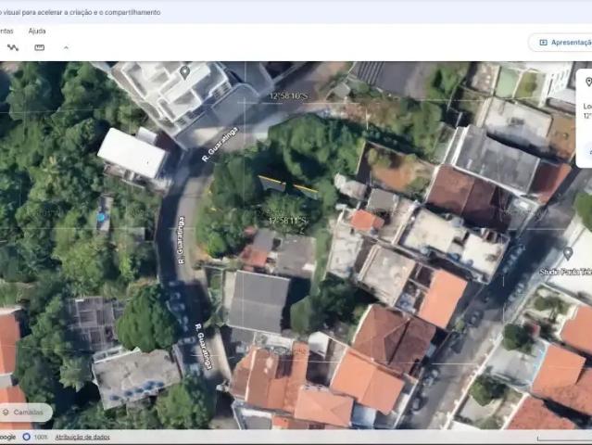Click the 12°58'11"S latitude grid label
This screenshot has width=592, height=445.
288,220
